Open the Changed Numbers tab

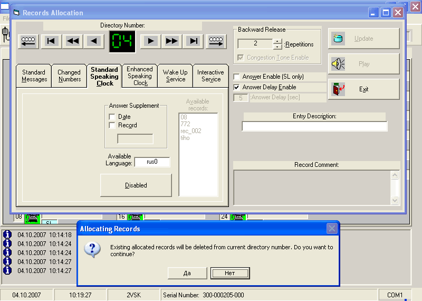[x=69, y=76]
